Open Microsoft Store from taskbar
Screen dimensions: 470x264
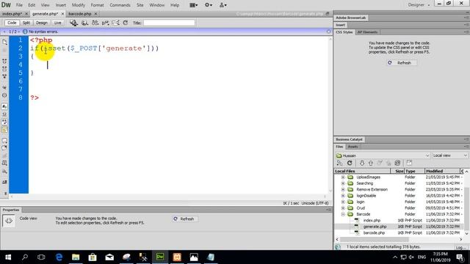(93, 257)
